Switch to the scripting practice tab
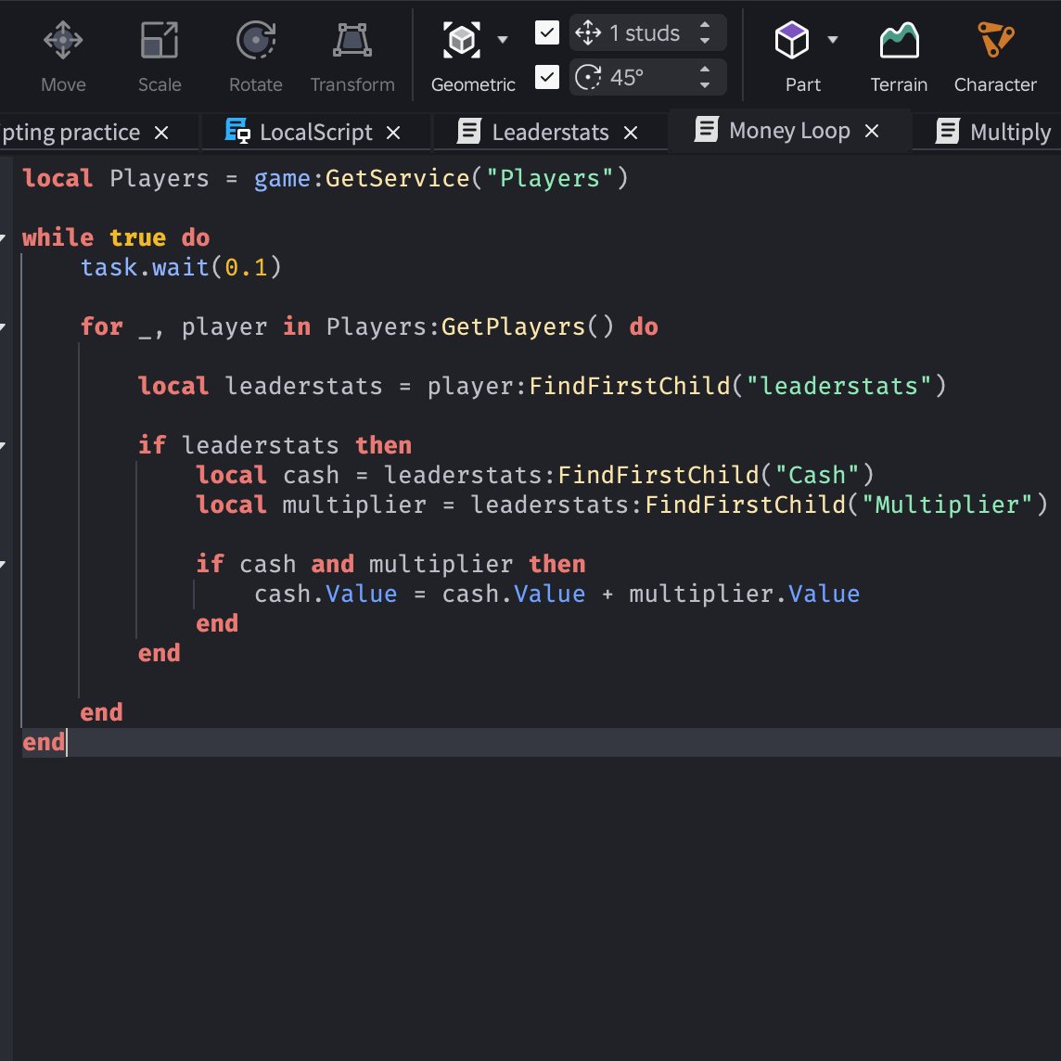 (x=70, y=132)
